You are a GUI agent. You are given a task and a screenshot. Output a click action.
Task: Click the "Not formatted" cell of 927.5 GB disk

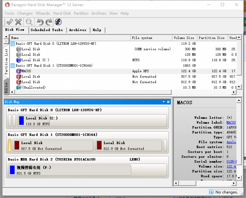[144, 77]
